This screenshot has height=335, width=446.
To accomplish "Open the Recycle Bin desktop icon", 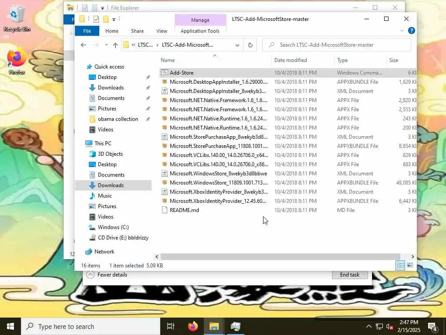I will (x=17, y=19).
